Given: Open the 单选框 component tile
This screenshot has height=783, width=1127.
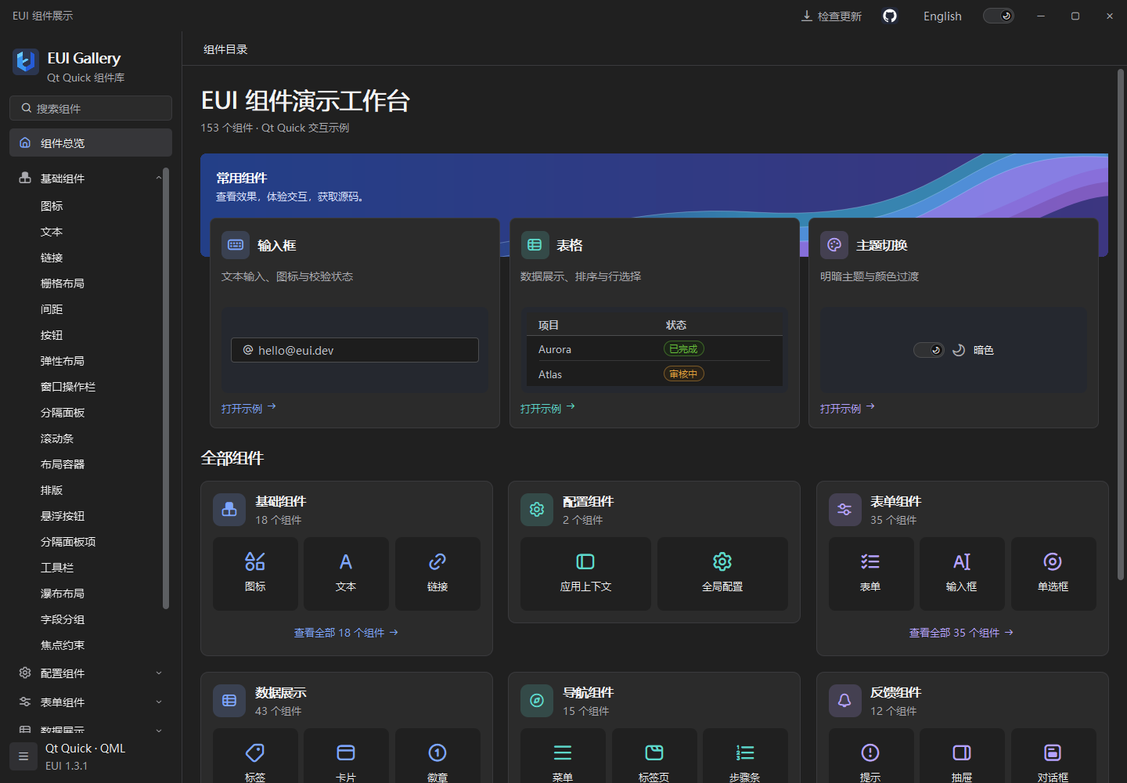Looking at the screenshot, I should click(x=1053, y=574).
